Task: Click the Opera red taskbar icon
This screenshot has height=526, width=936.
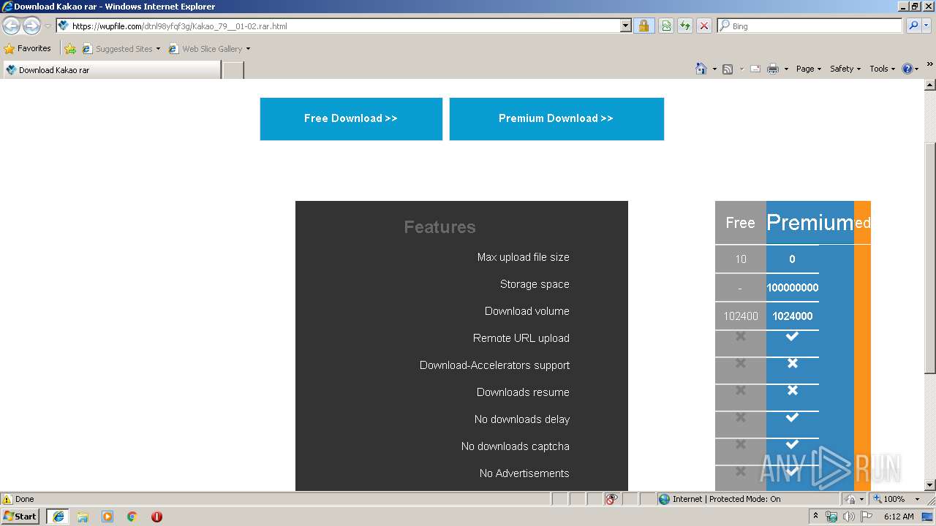Action: point(156,517)
